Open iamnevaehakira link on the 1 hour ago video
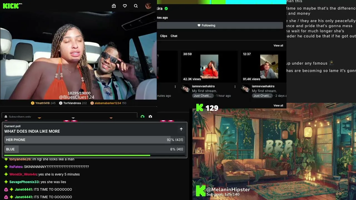The width and height of the screenshot is (356, 200). [203, 86]
